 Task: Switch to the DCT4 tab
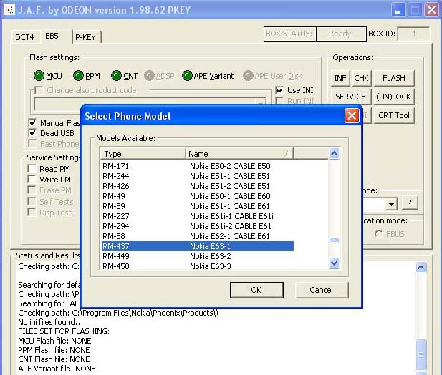click(x=24, y=37)
